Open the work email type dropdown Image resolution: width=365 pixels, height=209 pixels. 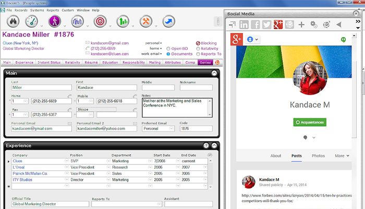click(x=151, y=54)
